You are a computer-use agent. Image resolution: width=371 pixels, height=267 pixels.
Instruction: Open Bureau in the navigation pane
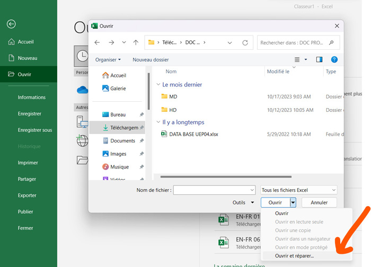(x=114, y=115)
